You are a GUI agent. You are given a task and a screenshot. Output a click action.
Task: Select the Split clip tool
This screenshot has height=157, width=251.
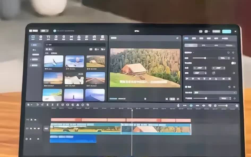click(x=47, y=105)
